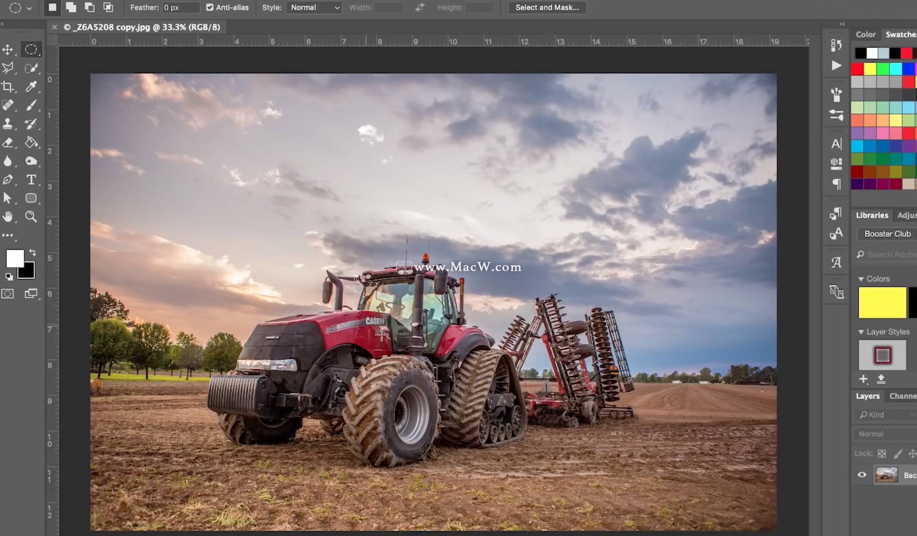This screenshot has height=536, width=917.
Task: Toggle layer visibility eye icon
Action: click(862, 474)
